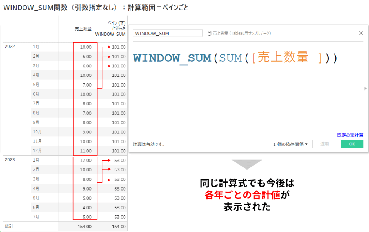369x232 pixels.
Task: Close the calculation editor with the X icon
Action: point(361,33)
